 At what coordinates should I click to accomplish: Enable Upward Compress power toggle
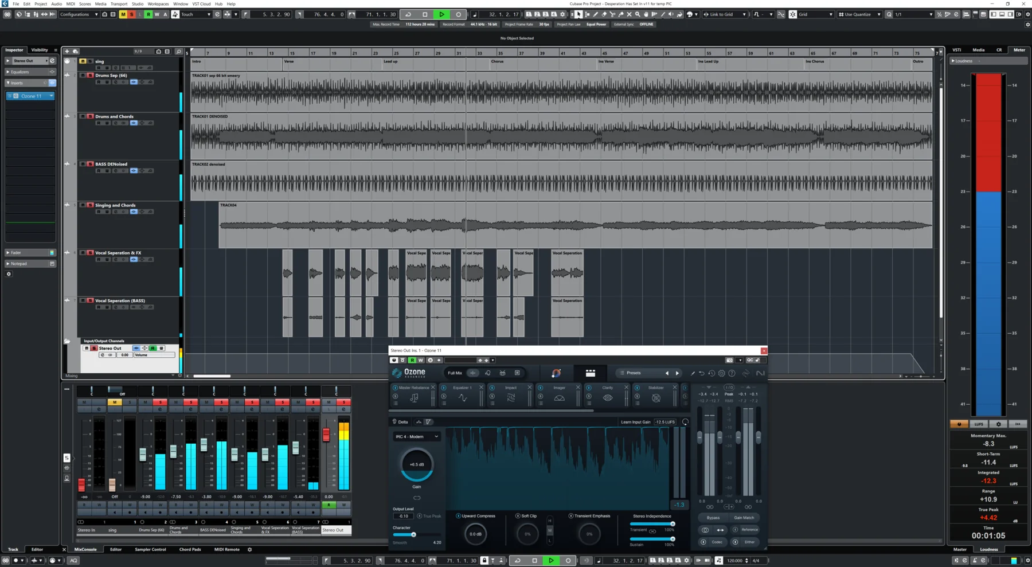[x=458, y=516]
